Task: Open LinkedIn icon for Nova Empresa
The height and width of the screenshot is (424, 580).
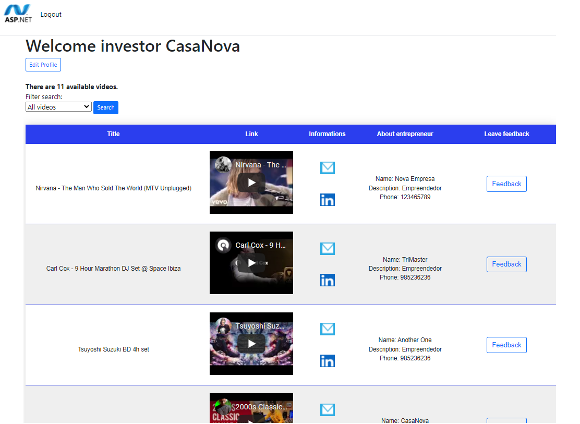Action: [327, 200]
